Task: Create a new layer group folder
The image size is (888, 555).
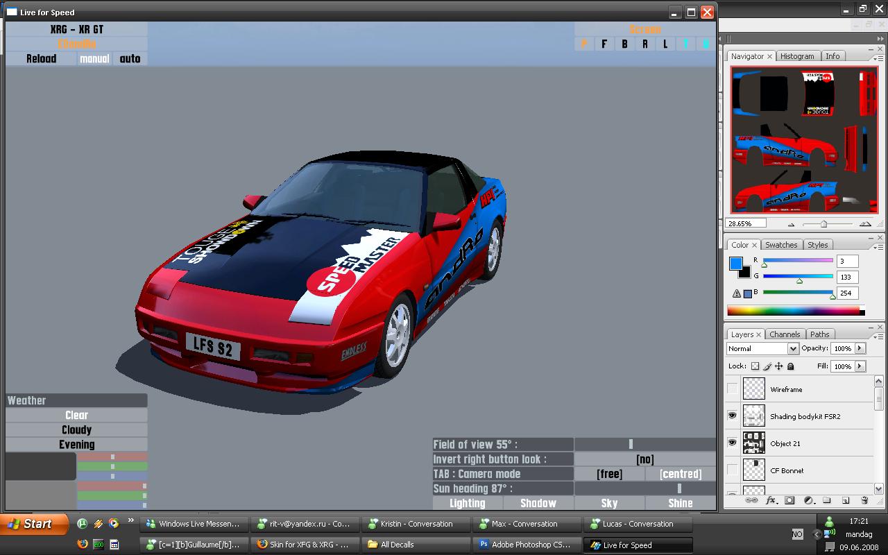Action: pyautogui.click(x=827, y=500)
